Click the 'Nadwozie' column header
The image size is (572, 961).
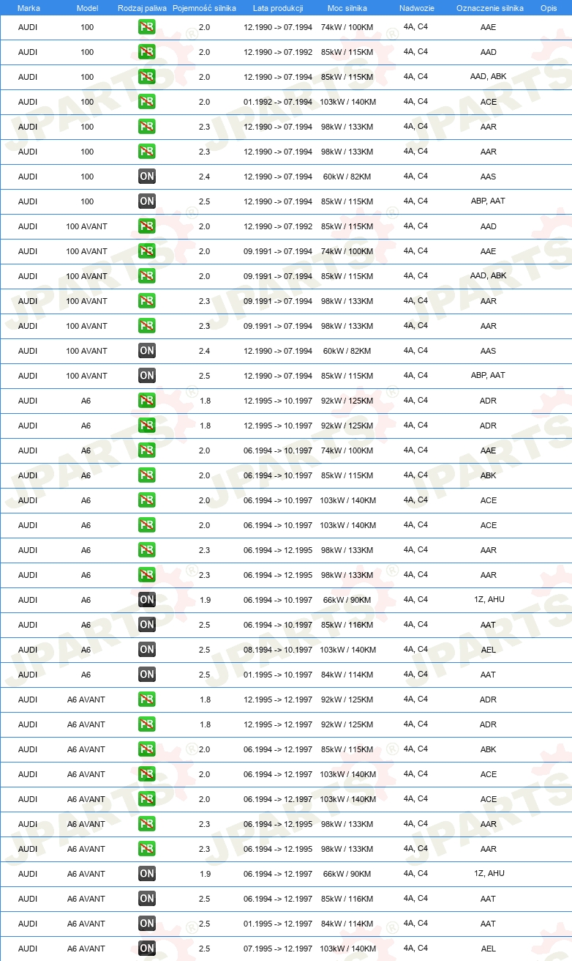[x=416, y=8]
